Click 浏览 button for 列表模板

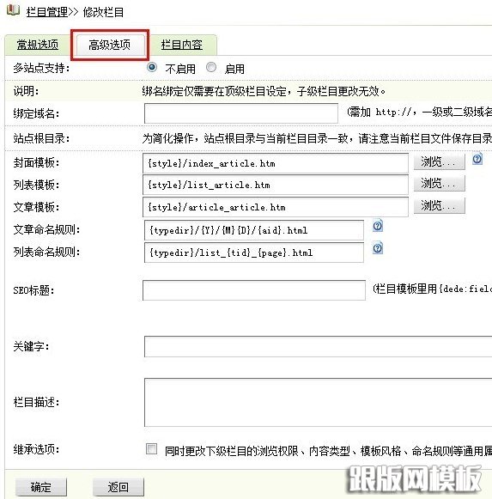pos(439,184)
